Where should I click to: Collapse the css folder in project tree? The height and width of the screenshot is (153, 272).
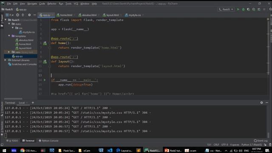[13, 28]
